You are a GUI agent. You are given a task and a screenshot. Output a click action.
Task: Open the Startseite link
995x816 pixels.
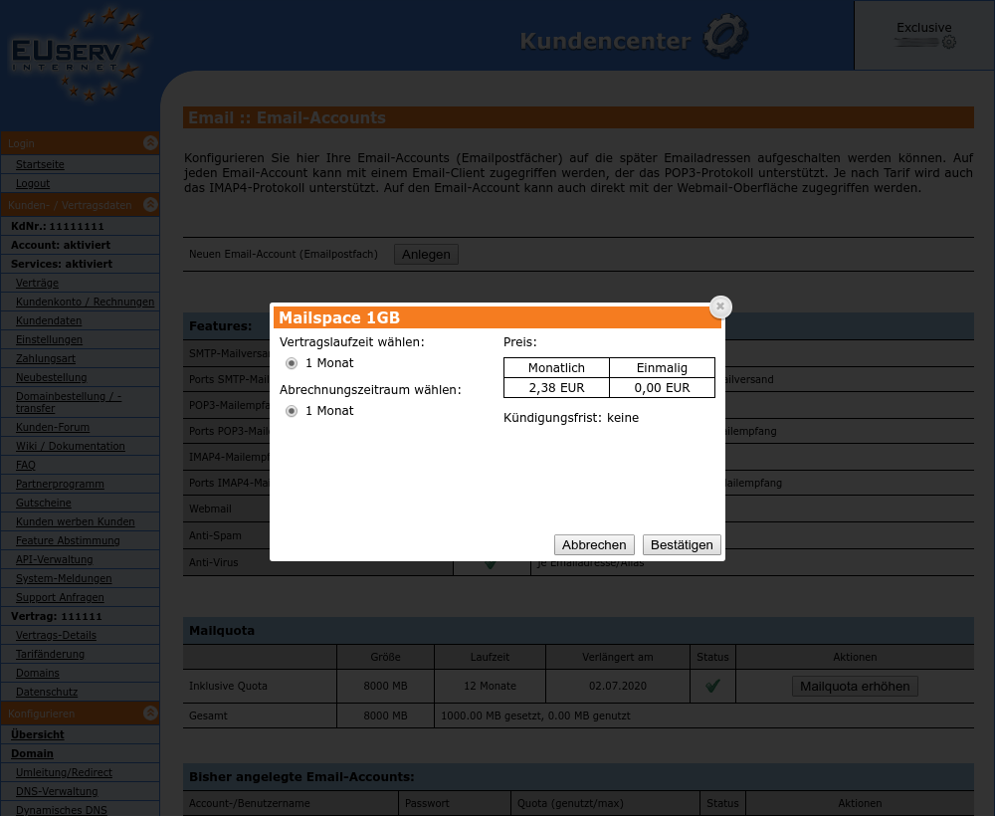coord(40,164)
